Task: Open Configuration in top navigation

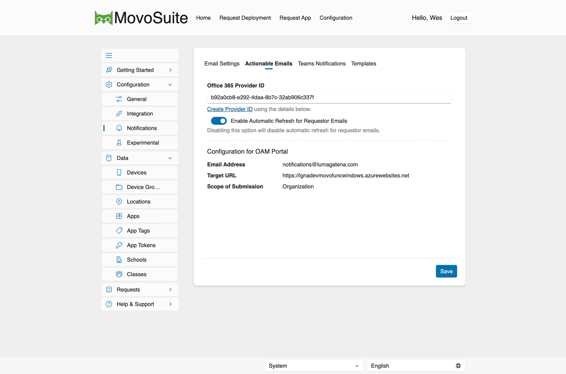Action: 336,18
